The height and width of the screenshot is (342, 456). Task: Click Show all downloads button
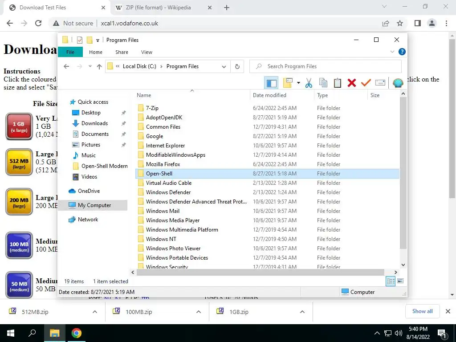click(x=422, y=311)
